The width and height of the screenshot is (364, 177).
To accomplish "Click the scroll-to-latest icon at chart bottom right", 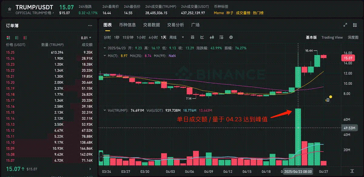I will 352,171.
